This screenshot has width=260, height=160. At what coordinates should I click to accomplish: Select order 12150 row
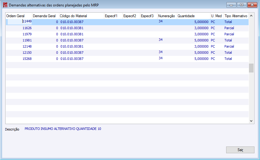(127, 53)
